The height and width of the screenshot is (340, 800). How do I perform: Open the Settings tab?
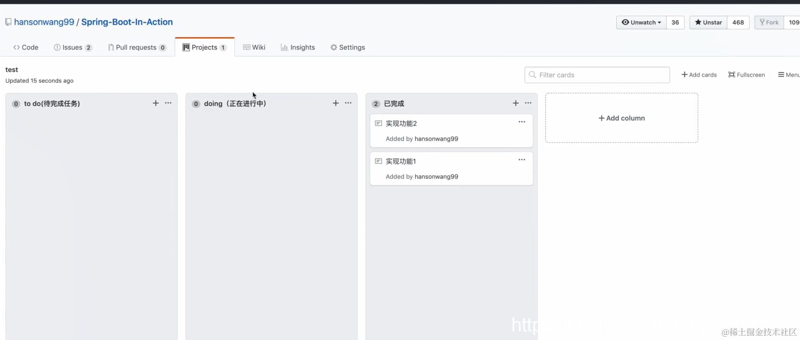point(348,47)
